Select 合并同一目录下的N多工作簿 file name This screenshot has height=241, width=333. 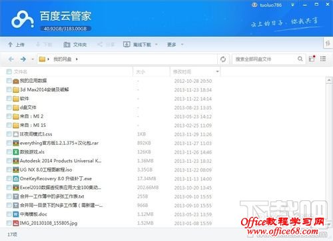pos(61,205)
